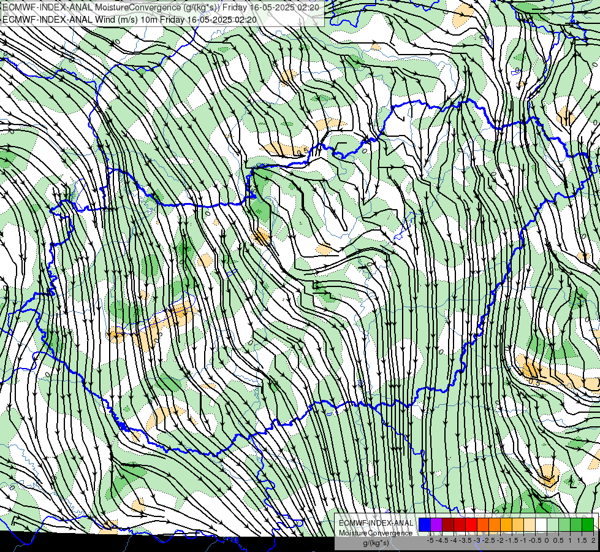Pick the light green swatch between 0.5 and 1
Viewport: 600px width, 552px height.
click(x=564, y=524)
